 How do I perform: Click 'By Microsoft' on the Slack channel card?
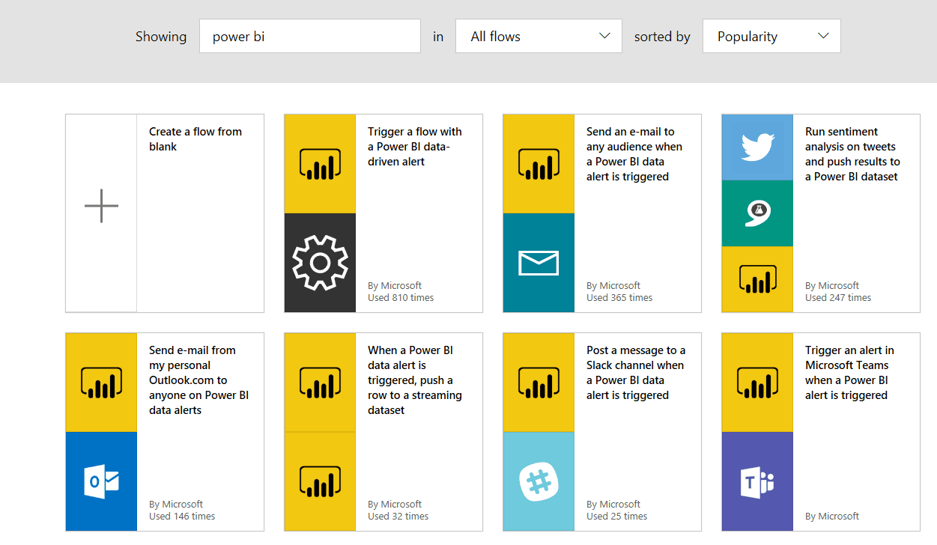coord(613,505)
